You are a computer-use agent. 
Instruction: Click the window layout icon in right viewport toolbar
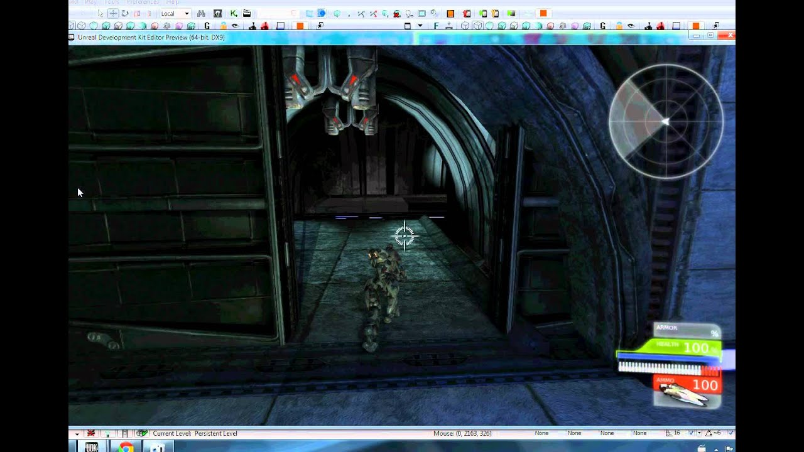(407, 26)
